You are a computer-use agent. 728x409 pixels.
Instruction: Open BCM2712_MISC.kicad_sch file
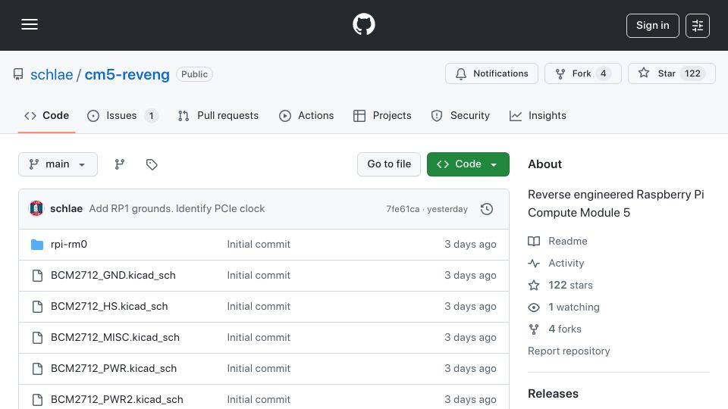tap(115, 338)
